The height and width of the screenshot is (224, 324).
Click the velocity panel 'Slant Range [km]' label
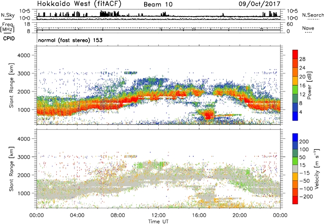click(x=11, y=169)
